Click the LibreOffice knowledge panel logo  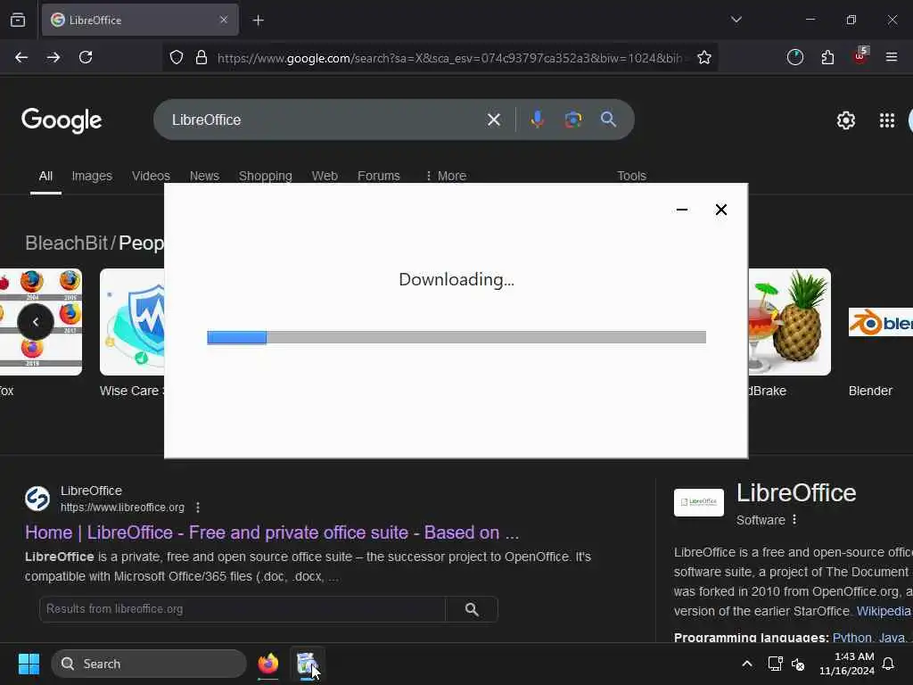[x=699, y=502]
